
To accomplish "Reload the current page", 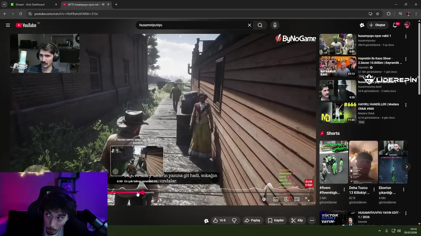I will coord(20,14).
